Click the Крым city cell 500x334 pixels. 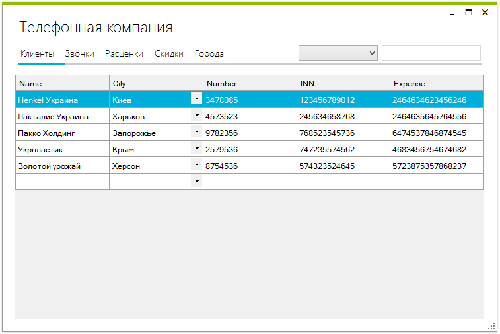[x=151, y=149]
